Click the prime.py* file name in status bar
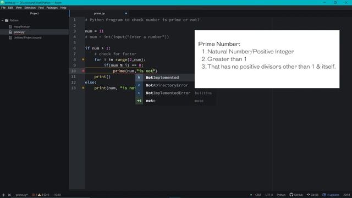The height and width of the screenshot is (198, 352). (x=22, y=195)
